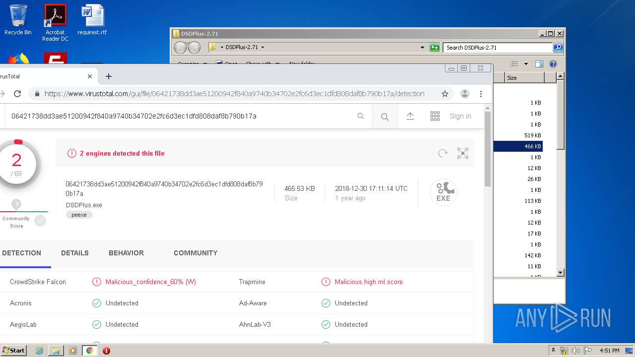635x357 pixels.
Task: Click the taskbar volume speaker icon
Action: pos(575,351)
